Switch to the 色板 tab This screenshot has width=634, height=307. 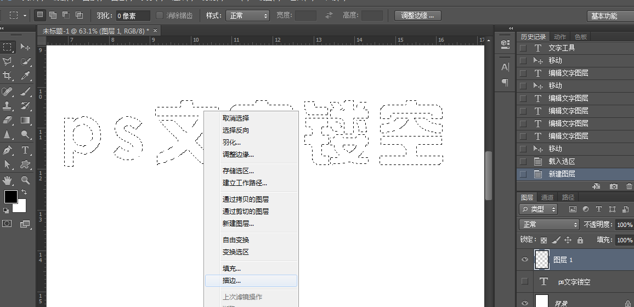581,37
